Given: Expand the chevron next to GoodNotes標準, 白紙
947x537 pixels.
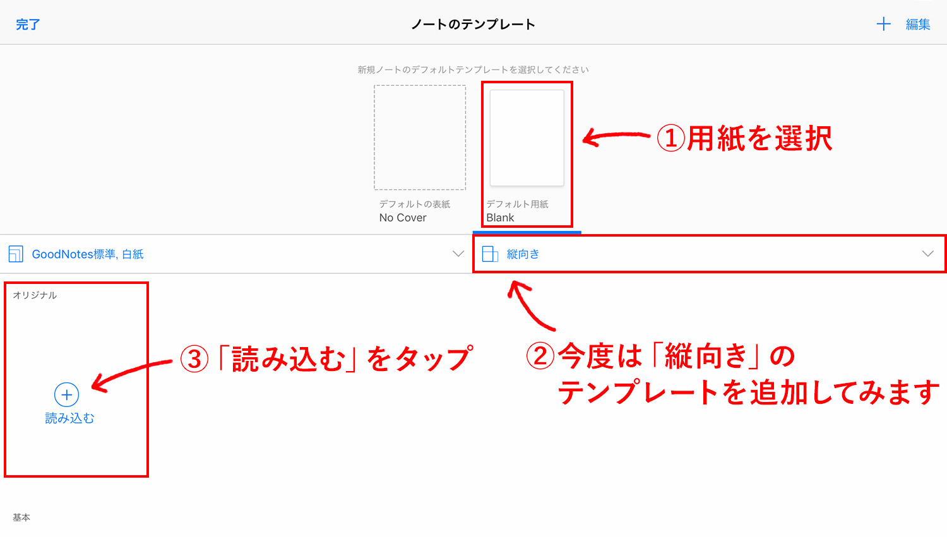Looking at the screenshot, I should (x=458, y=254).
